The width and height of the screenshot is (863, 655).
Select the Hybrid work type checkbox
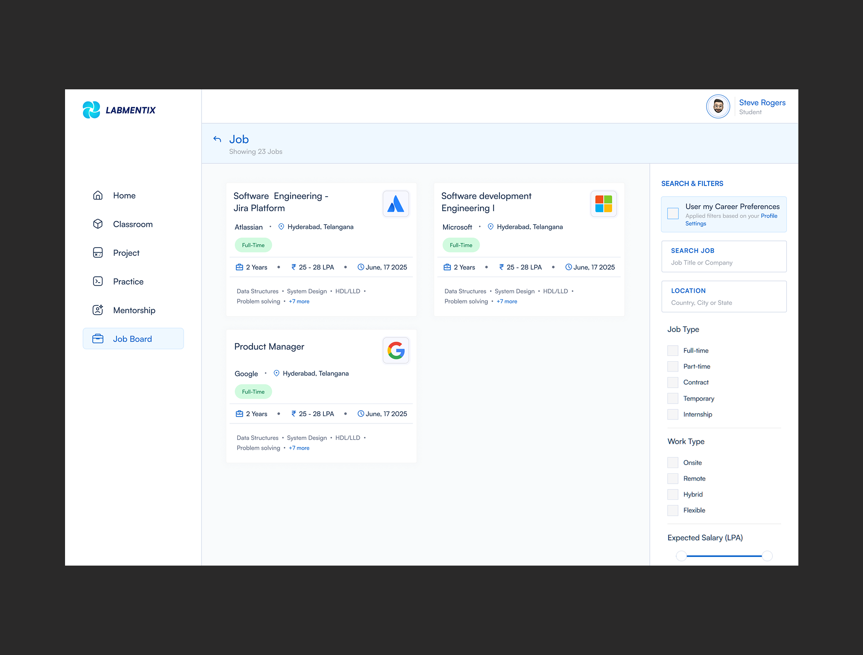click(x=673, y=494)
